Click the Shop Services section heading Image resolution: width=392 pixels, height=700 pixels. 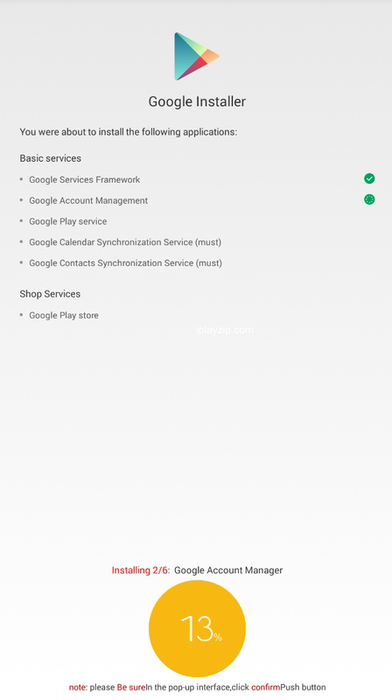50,294
